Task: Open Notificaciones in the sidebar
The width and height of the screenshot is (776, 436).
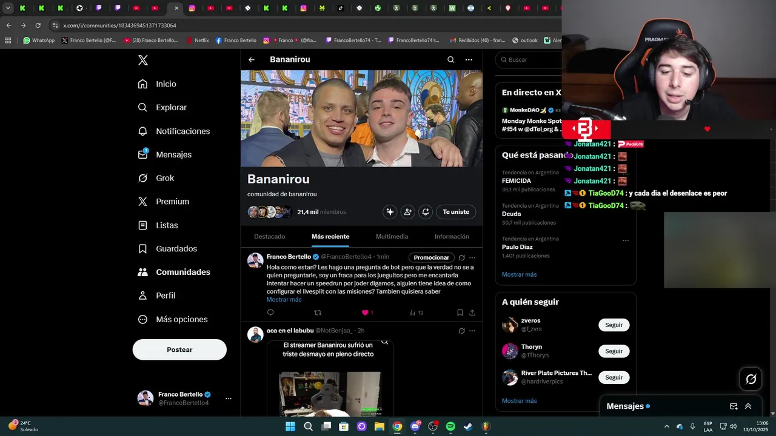Action: 173,131
